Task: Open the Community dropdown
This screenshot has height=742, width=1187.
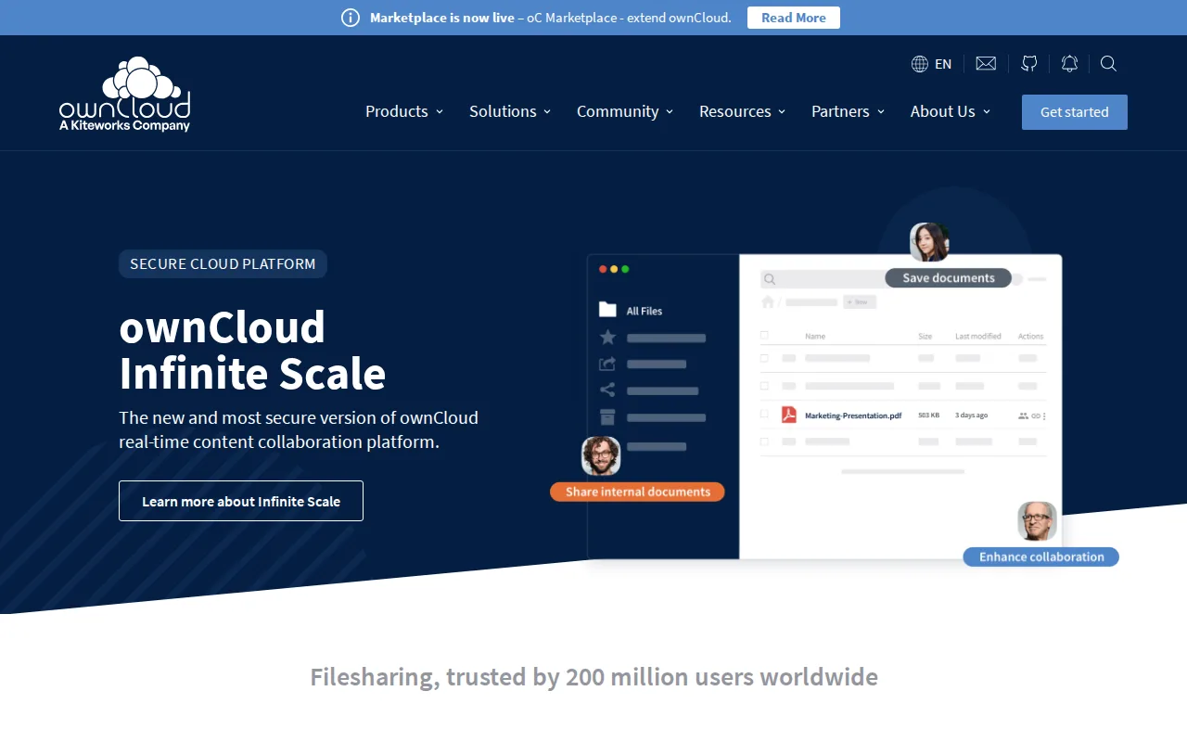Action: pyautogui.click(x=625, y=111)
